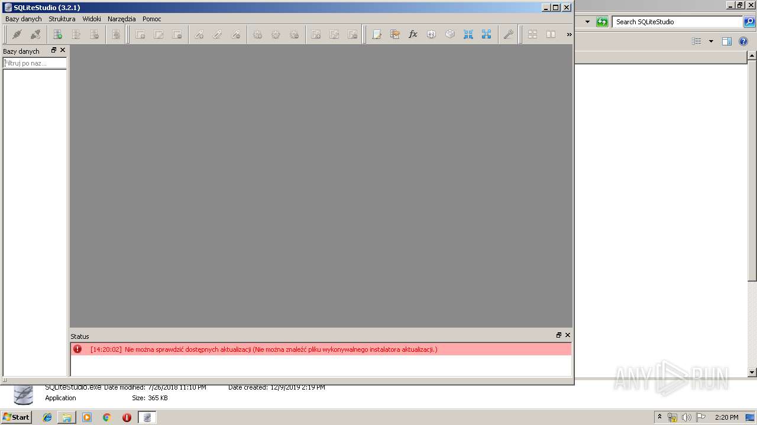Click the Explorer help question mark icon
Viewport: 757px width, 425px height.
pos(743,41)
